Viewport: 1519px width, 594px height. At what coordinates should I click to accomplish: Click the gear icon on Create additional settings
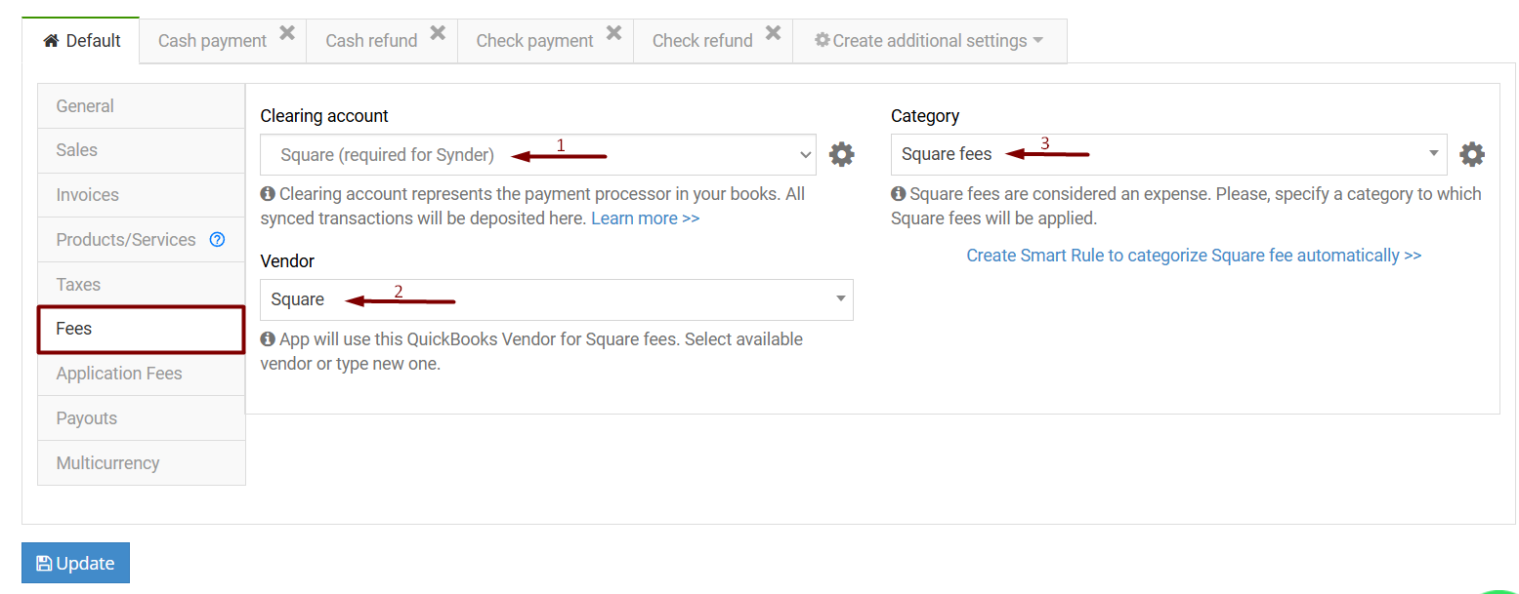pos(823,40)
